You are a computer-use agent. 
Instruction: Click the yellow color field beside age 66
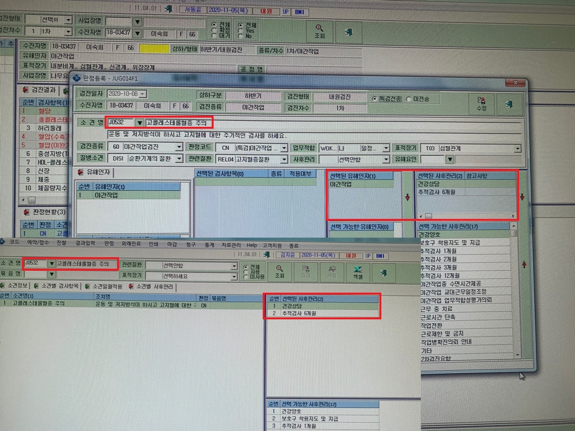coord(154,48)
